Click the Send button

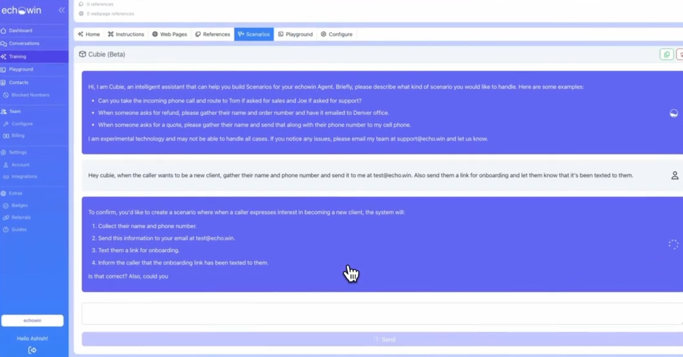click(x=382, y=339)
